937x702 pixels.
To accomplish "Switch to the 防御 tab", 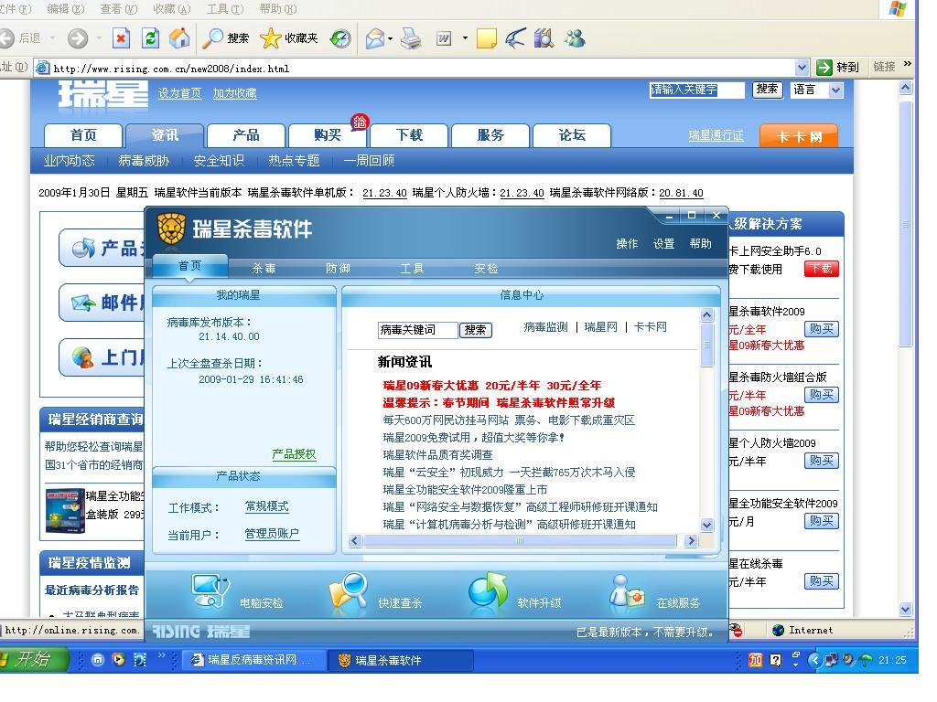I will click(x=338, y=268).
